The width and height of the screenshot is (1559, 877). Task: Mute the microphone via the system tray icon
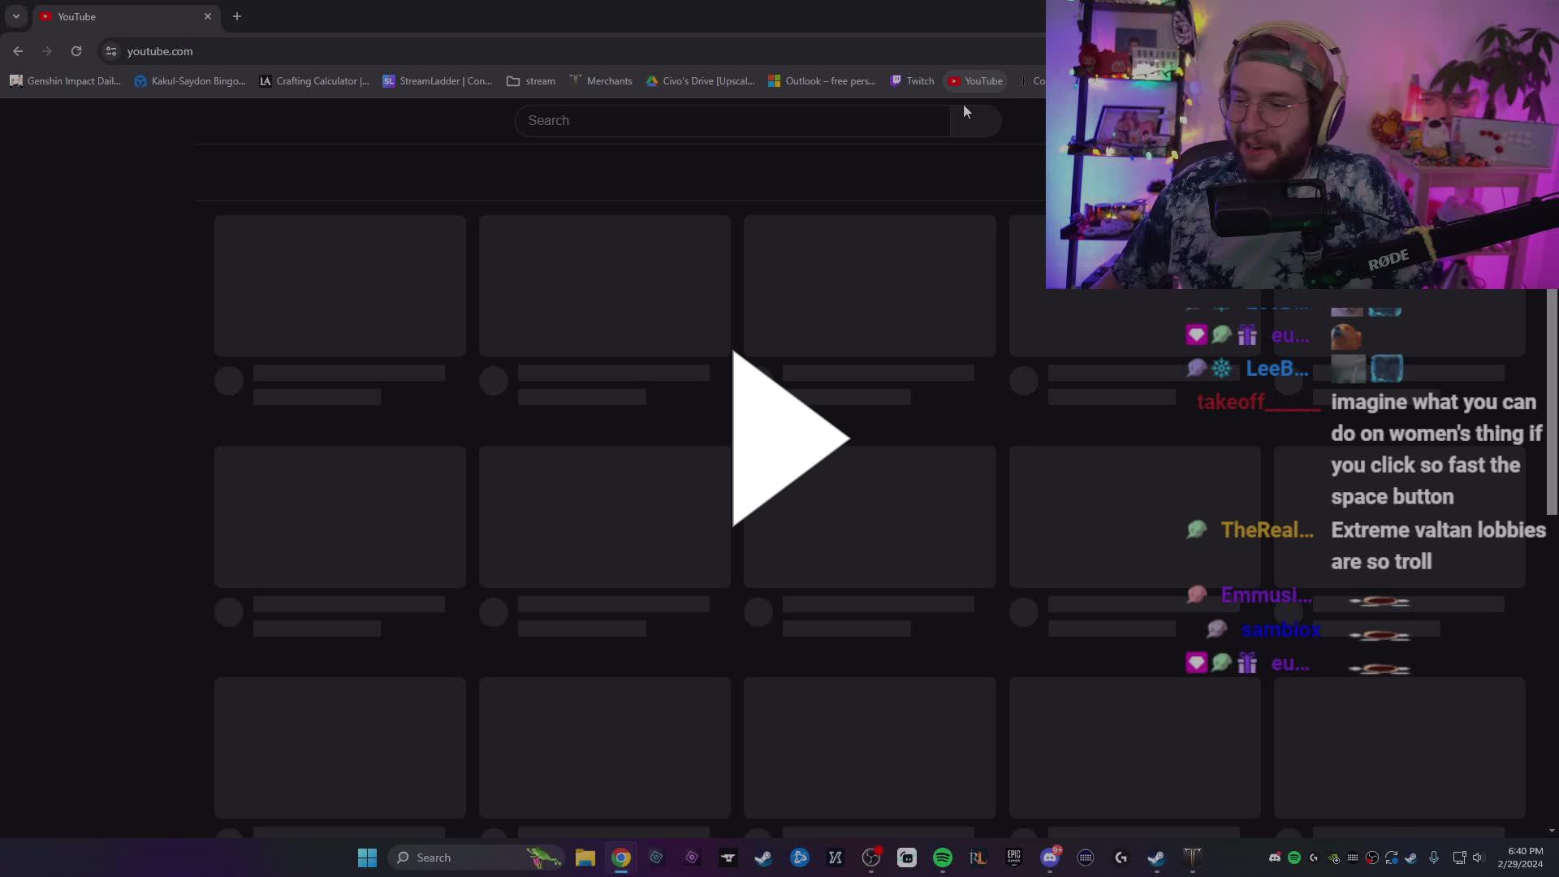[x=1434, y=858]
